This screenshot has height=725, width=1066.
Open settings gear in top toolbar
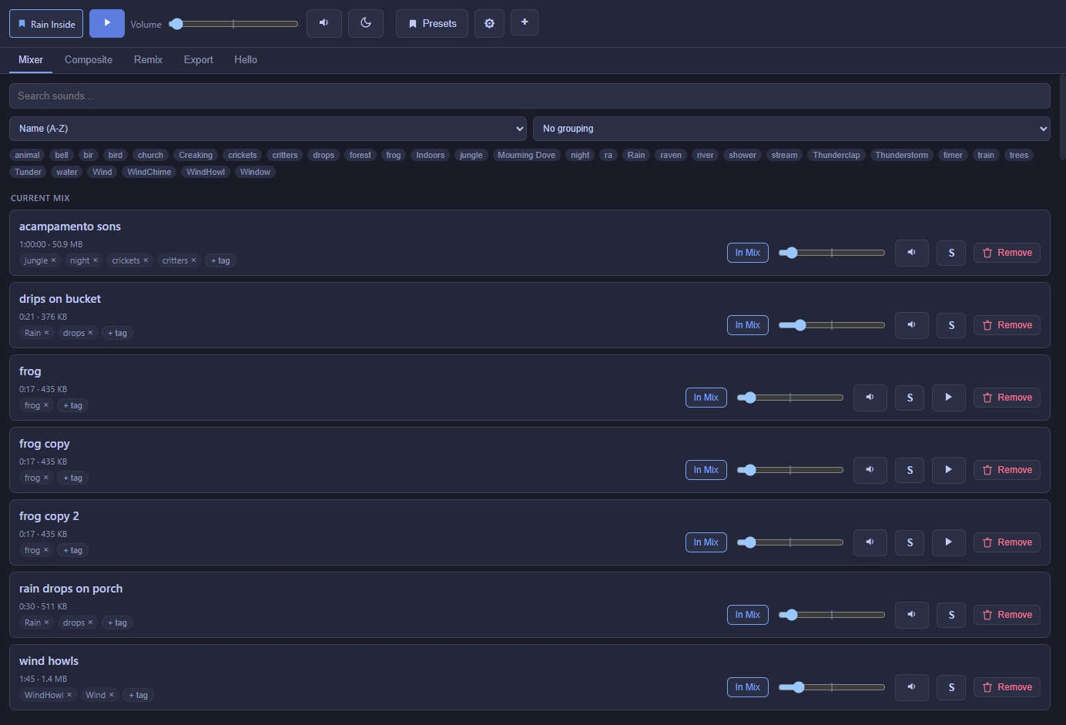pyautogui.click(x=489, y=23)
